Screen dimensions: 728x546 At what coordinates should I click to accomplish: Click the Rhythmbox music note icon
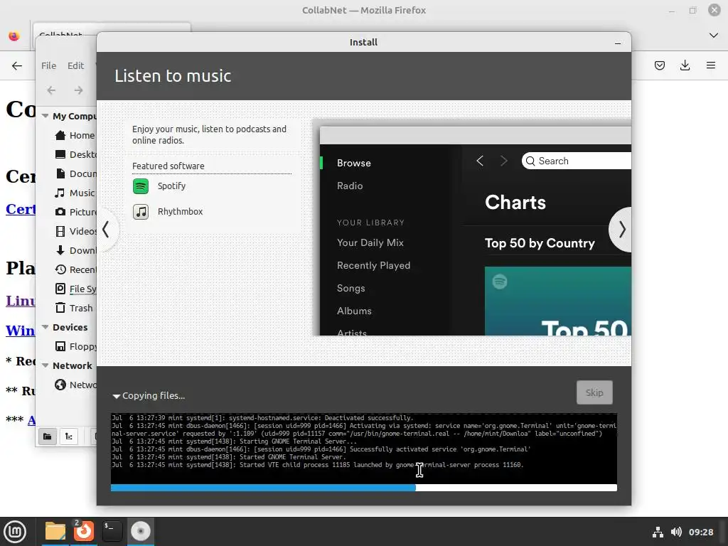(x=141, y=212)
